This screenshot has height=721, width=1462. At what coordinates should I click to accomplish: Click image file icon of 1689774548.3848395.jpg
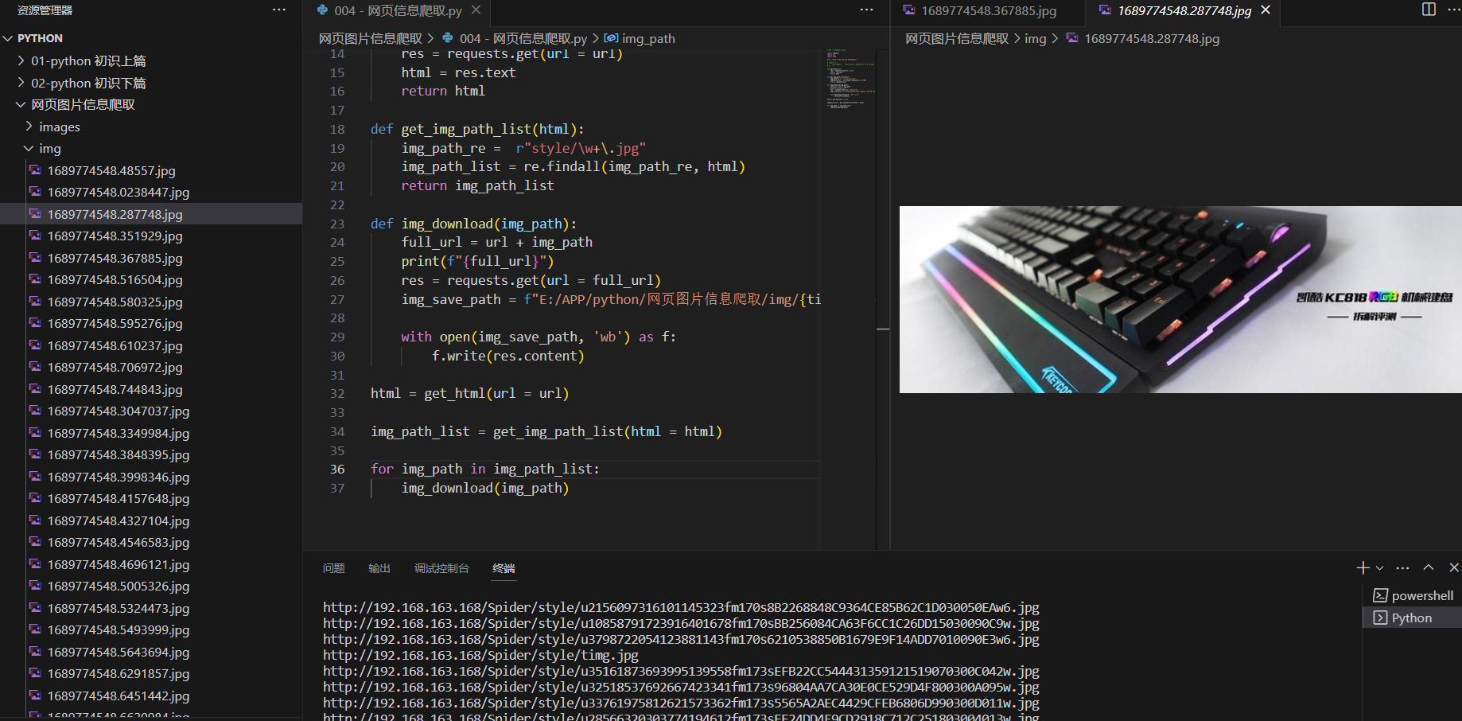[35, 454]
